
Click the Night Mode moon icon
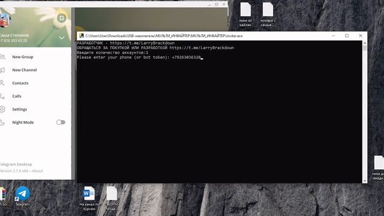[x=2, y=122]
